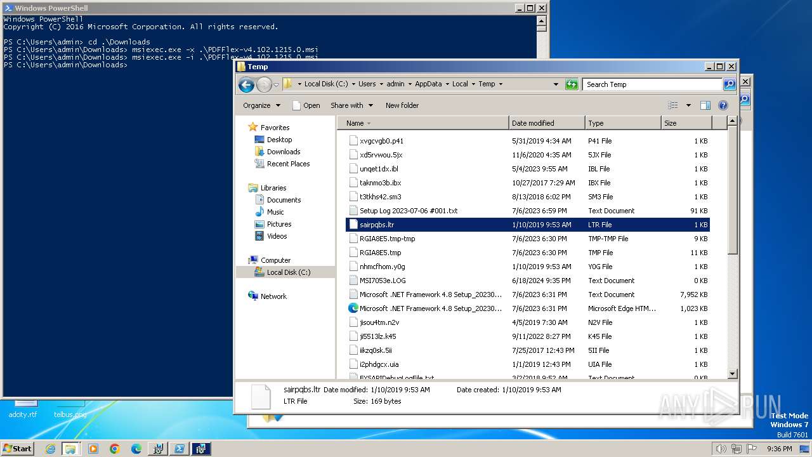Open Explorer help question mark icon
The width and height of the screenshot is (812, 457).
tap(723, 105)
